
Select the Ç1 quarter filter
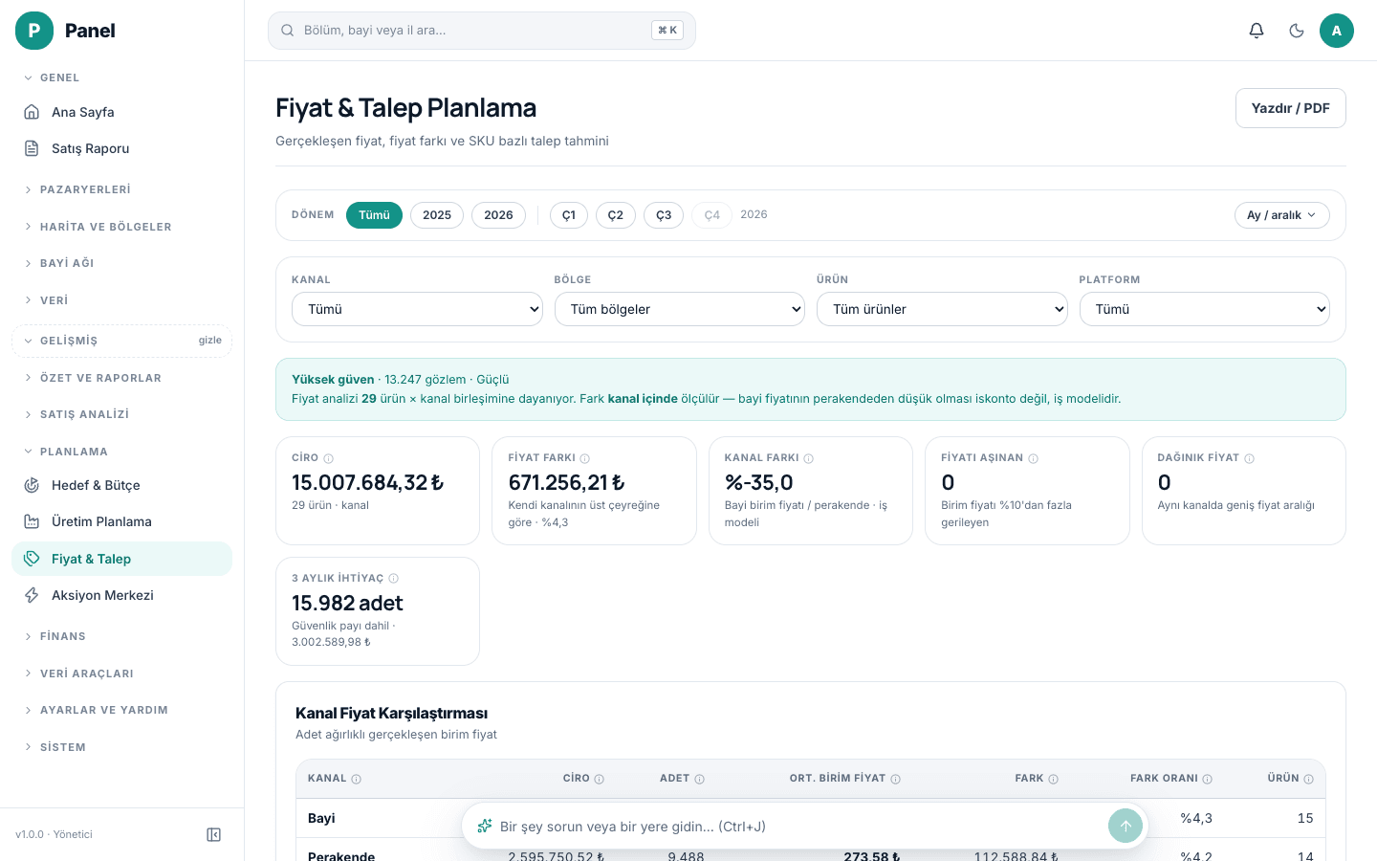(x=569, y=215)
